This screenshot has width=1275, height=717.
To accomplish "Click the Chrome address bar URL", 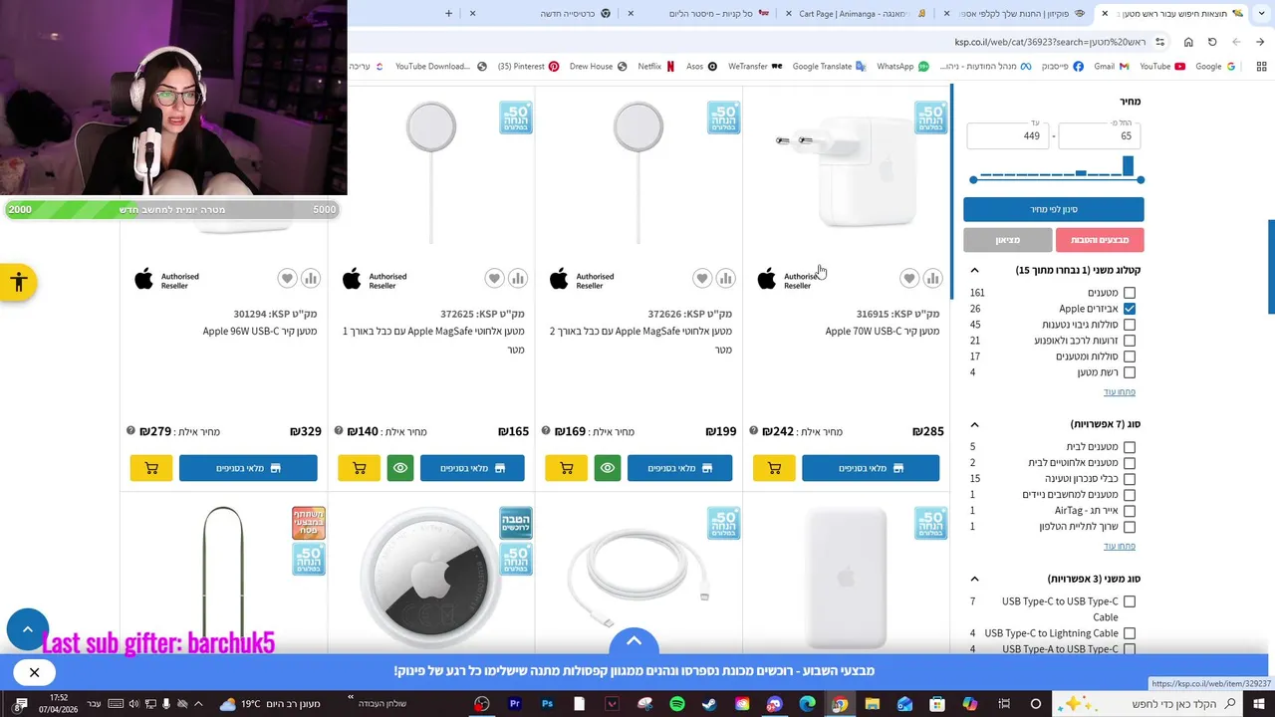I will coord(1050,42).
